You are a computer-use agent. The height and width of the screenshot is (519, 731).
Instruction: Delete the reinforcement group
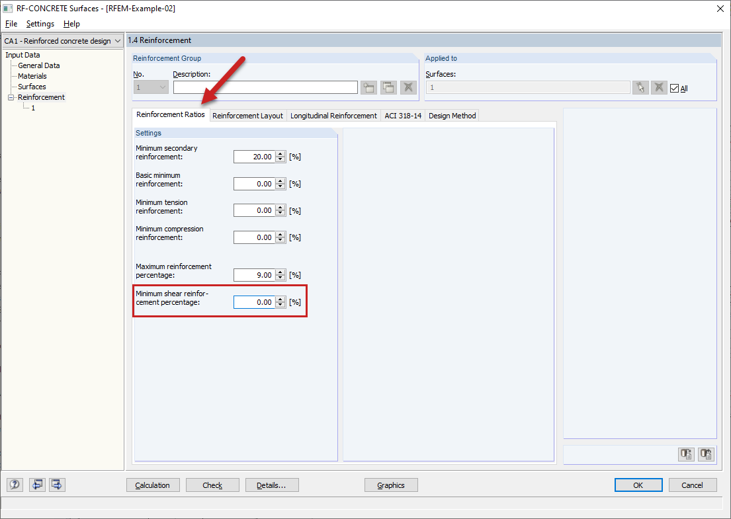[408, 87]
